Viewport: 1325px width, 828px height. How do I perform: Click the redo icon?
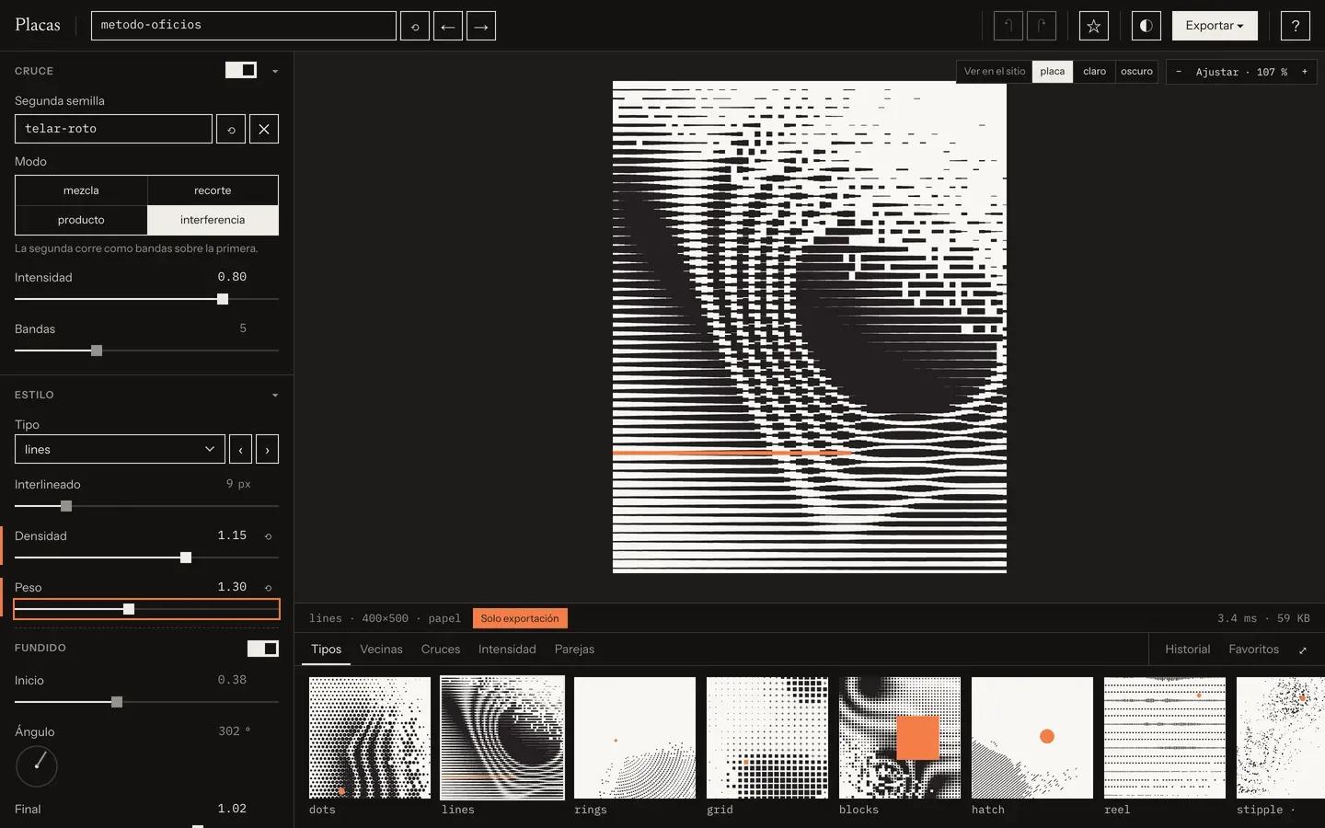coord(1042,26)
